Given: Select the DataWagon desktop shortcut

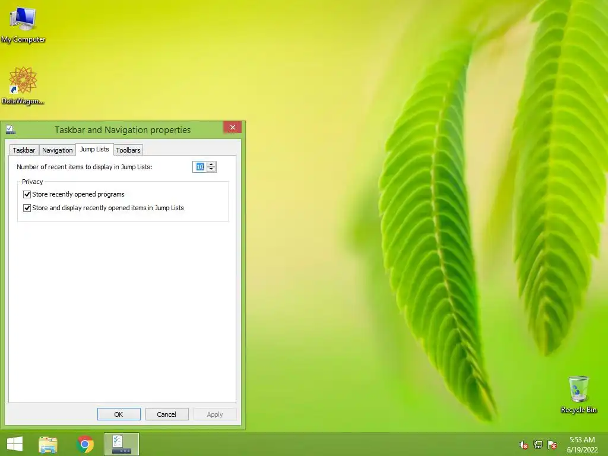Looking at the screenshot, I should pos(23,85).
